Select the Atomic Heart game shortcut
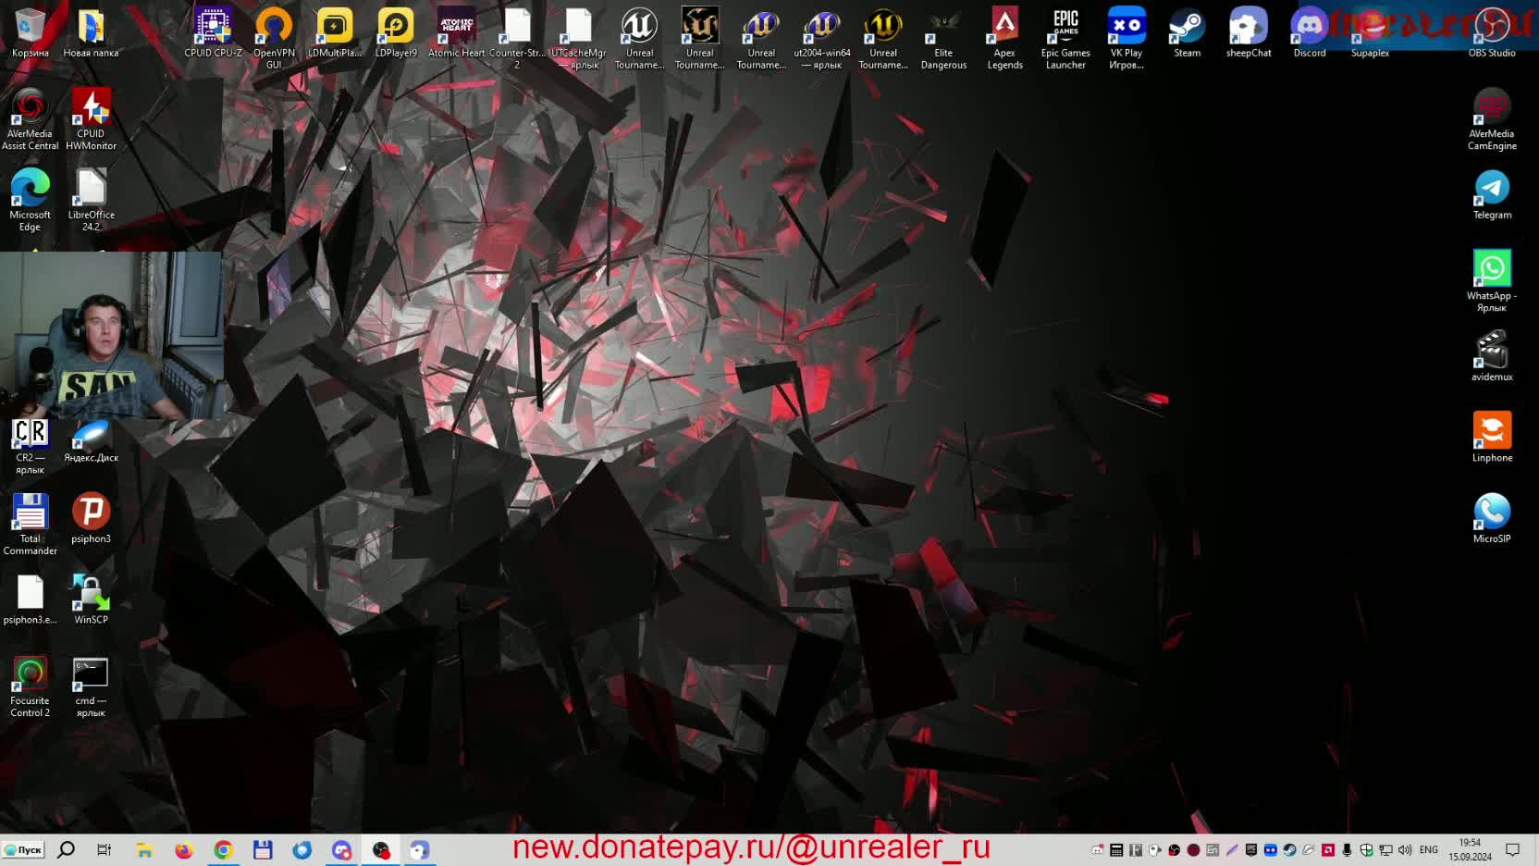The image size is (1539, 866). click(457, 33)
